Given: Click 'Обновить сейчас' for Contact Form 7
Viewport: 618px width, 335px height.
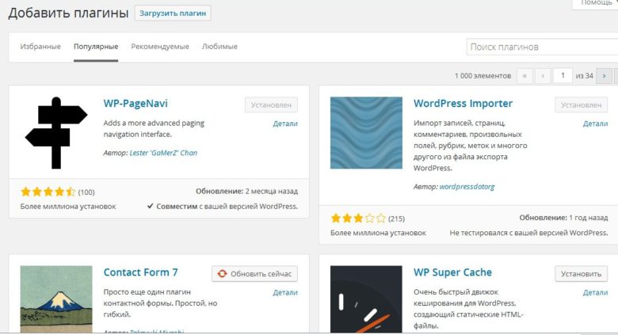Looking at the screenshot, I should tap(254, 274).
